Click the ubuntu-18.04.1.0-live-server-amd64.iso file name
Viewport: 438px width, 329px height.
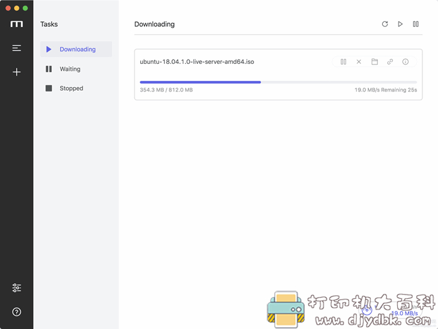point(197,62)
